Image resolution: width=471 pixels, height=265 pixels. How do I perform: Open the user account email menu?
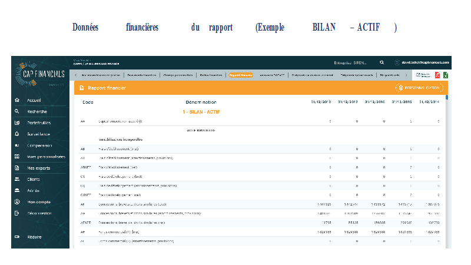(422, 62)
